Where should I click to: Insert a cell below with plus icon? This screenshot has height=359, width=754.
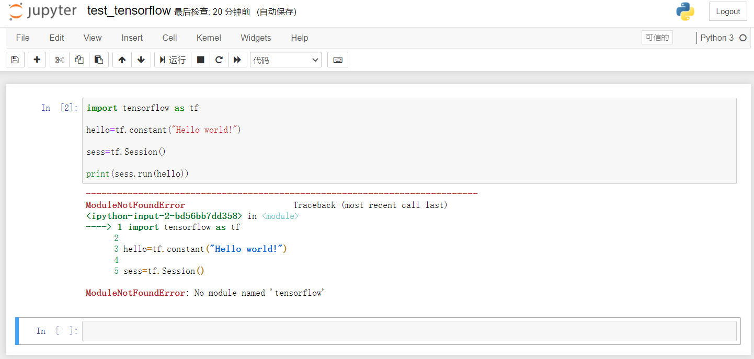coord(37,60)
